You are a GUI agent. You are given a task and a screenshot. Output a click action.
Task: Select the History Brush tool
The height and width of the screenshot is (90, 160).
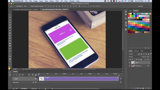10,35
